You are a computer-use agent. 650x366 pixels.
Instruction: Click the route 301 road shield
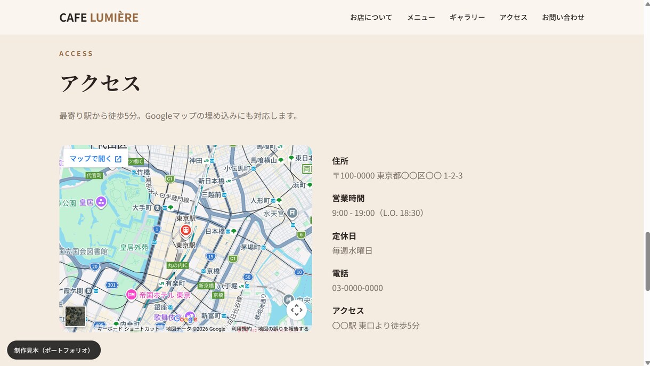pyautogui.click(x=111, y=285)
